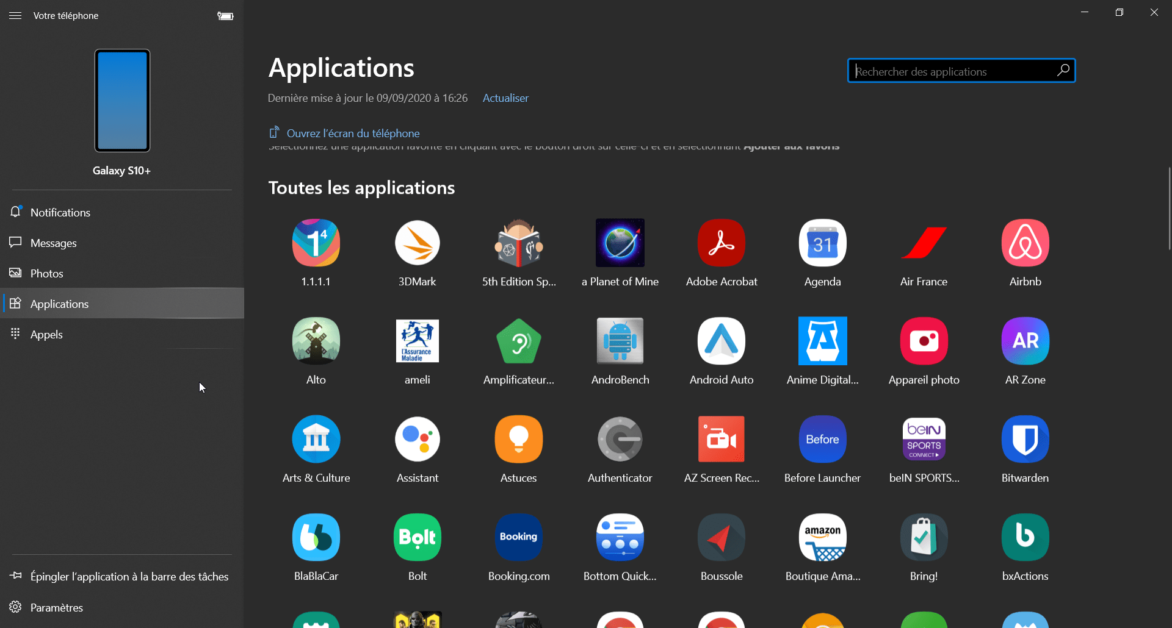This screenshot has height=628, width=1172.
Task: Toggle the hamburger navigation menu
Action: (x=15, y=16)
